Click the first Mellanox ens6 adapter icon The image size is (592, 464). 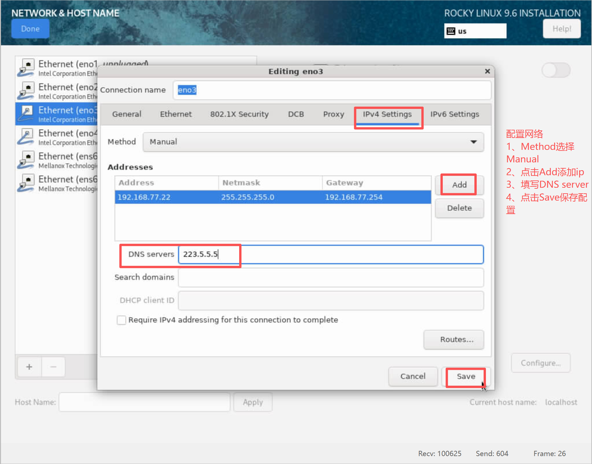pos(26,160)
